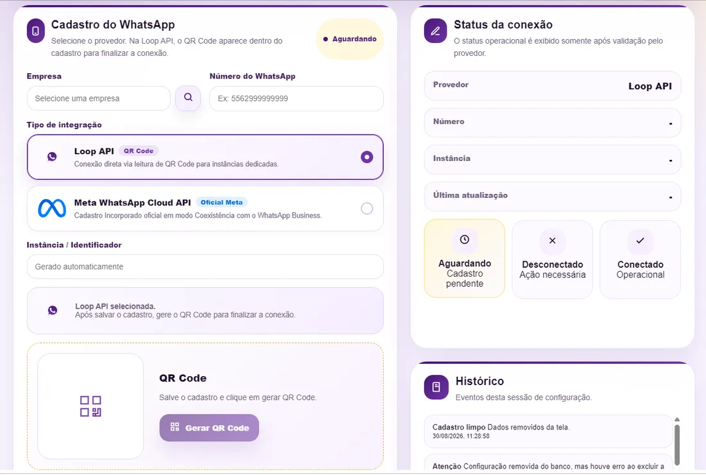Click the Cadastro limpo history entry
This screenshot has width=706, height=475.
click(548, 431)
